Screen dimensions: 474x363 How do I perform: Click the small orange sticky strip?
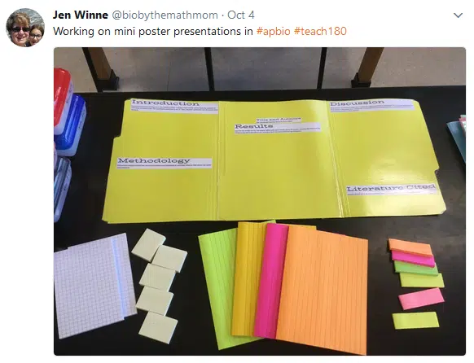coord(410,247)
